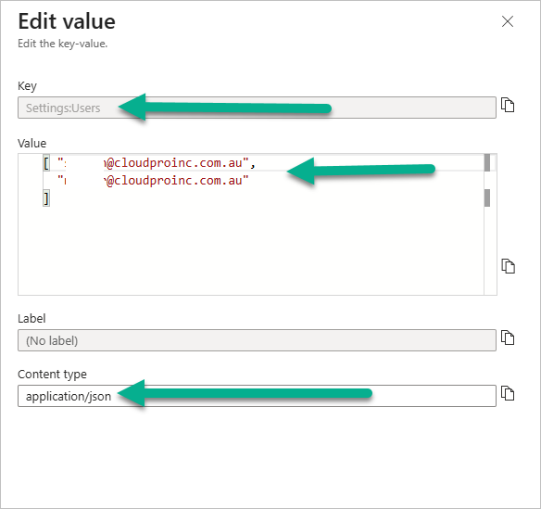Click the Content type field label
Screen dimensions: 541x509
coord(52,375)
